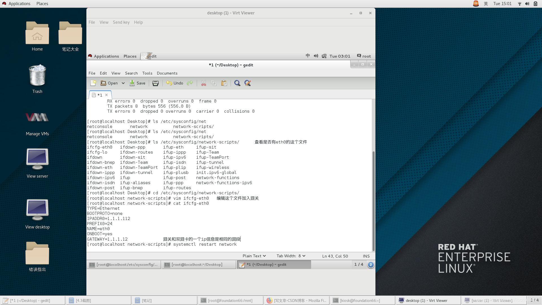Open guest Applications menu
This screenshot has width=542, height=305.
point(104,56)
